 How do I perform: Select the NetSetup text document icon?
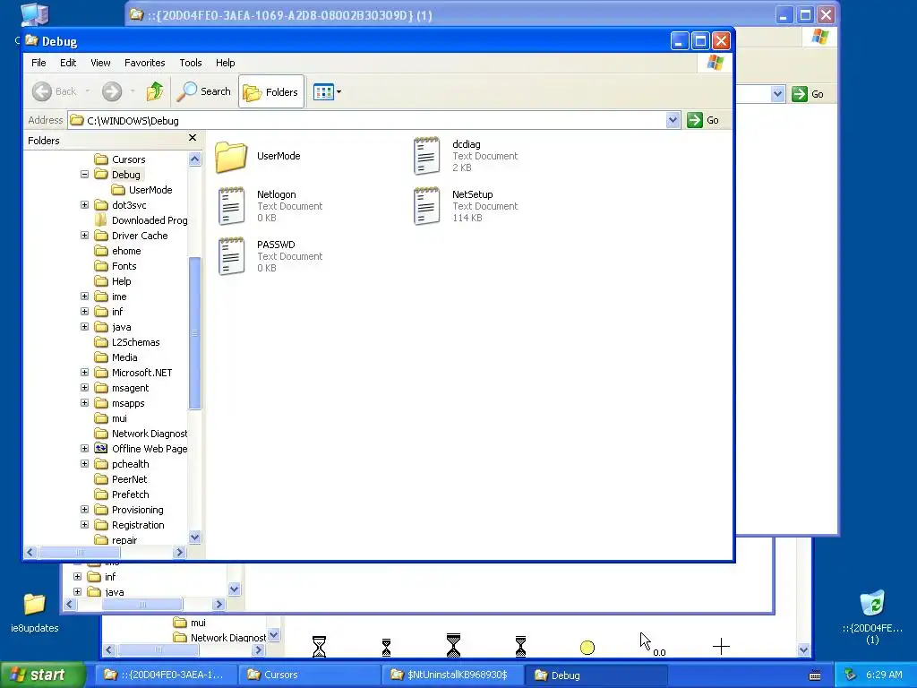point(426,206)
